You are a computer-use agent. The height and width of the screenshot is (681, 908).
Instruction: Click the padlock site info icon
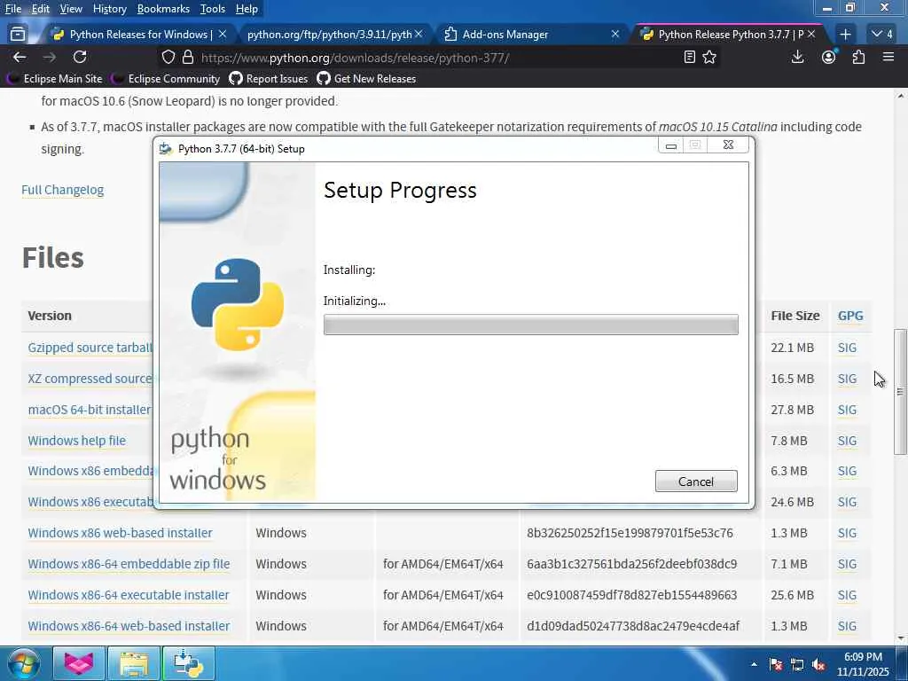[188, 58]
